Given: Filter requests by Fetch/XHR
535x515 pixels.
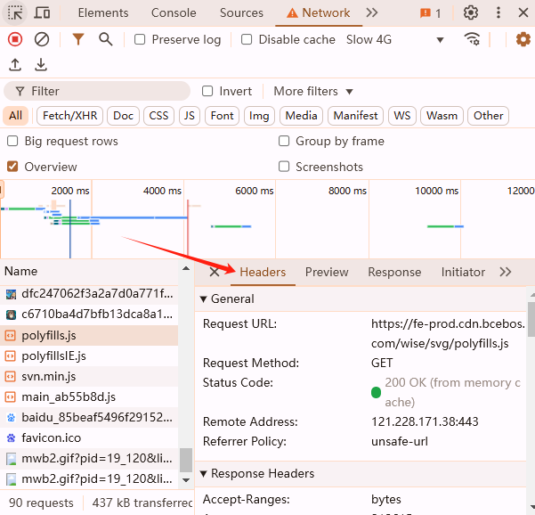Looking at the screenshot, I should [x=70, y=116].
